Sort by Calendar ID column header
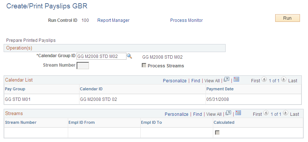 (91, 89)
